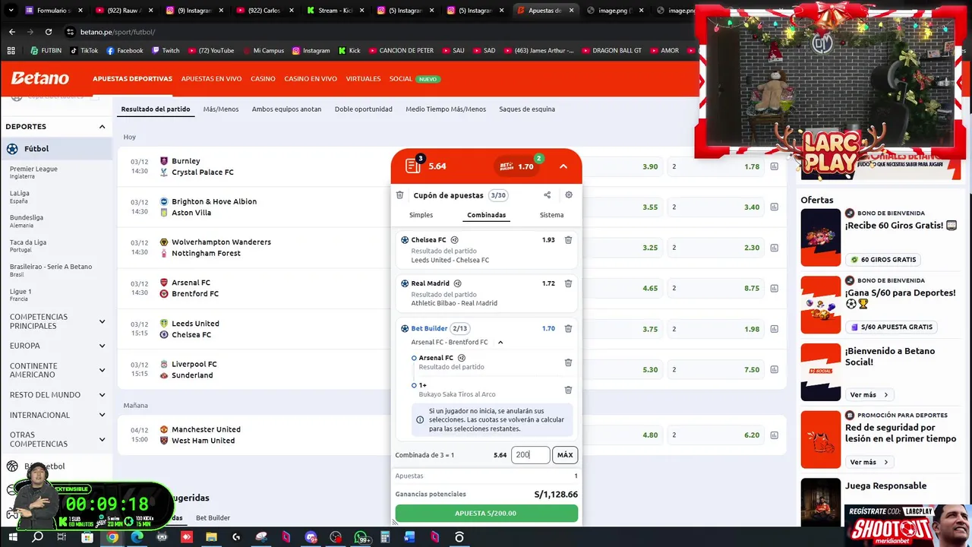972x547 pixels.
Task: Open Calculator from taskbar
Action: click(x=385, y=537)
